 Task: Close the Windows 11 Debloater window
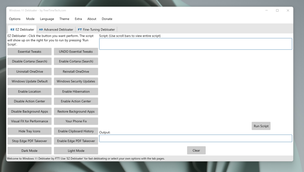point(288,10)
